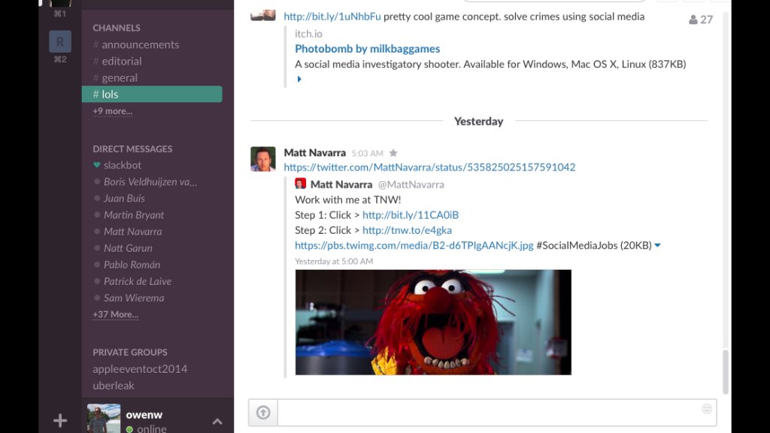Click the PRIVATE GROUPS section header
The image size is (770, 433).
(129, 352)
